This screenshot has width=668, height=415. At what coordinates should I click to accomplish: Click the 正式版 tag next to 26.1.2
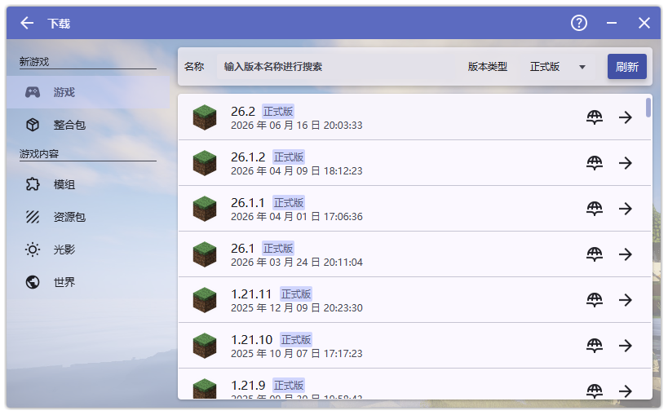coord(289,157)
